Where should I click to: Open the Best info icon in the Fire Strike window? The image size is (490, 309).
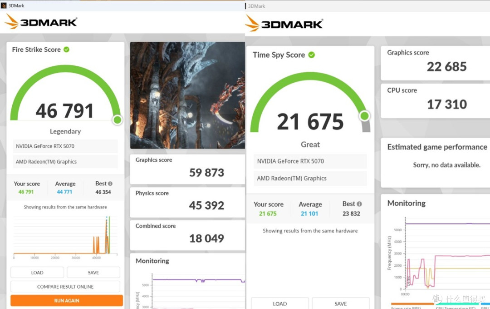pos(110,184)
